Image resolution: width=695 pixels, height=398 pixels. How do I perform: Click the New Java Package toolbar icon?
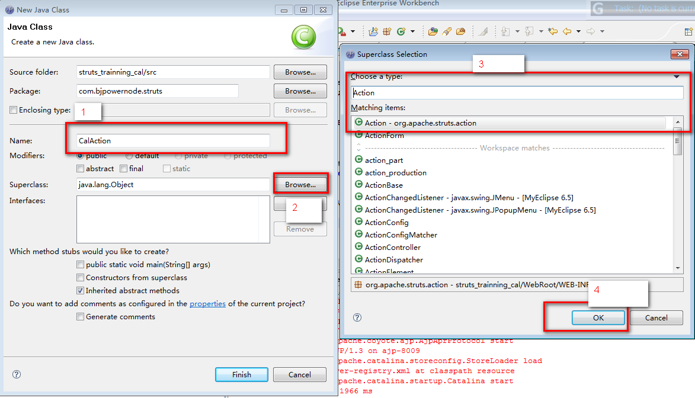tap(387, 31)
